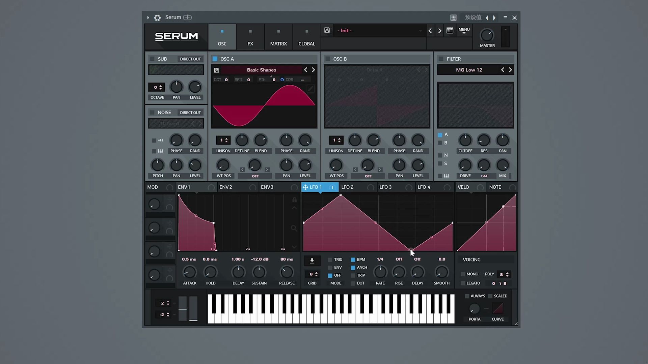Click title bar previous preset triangle
This screenshot has width=648, height=364.
(487, 18)
